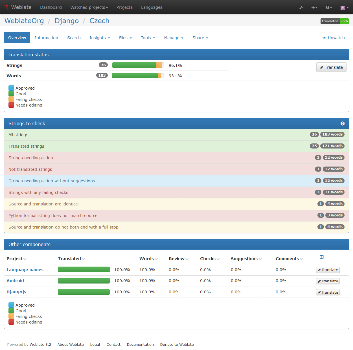Image resolution: width=353 pixels, height=350 pixels.
Task: Sort by the Project column
Action: (x=16, y=259)
